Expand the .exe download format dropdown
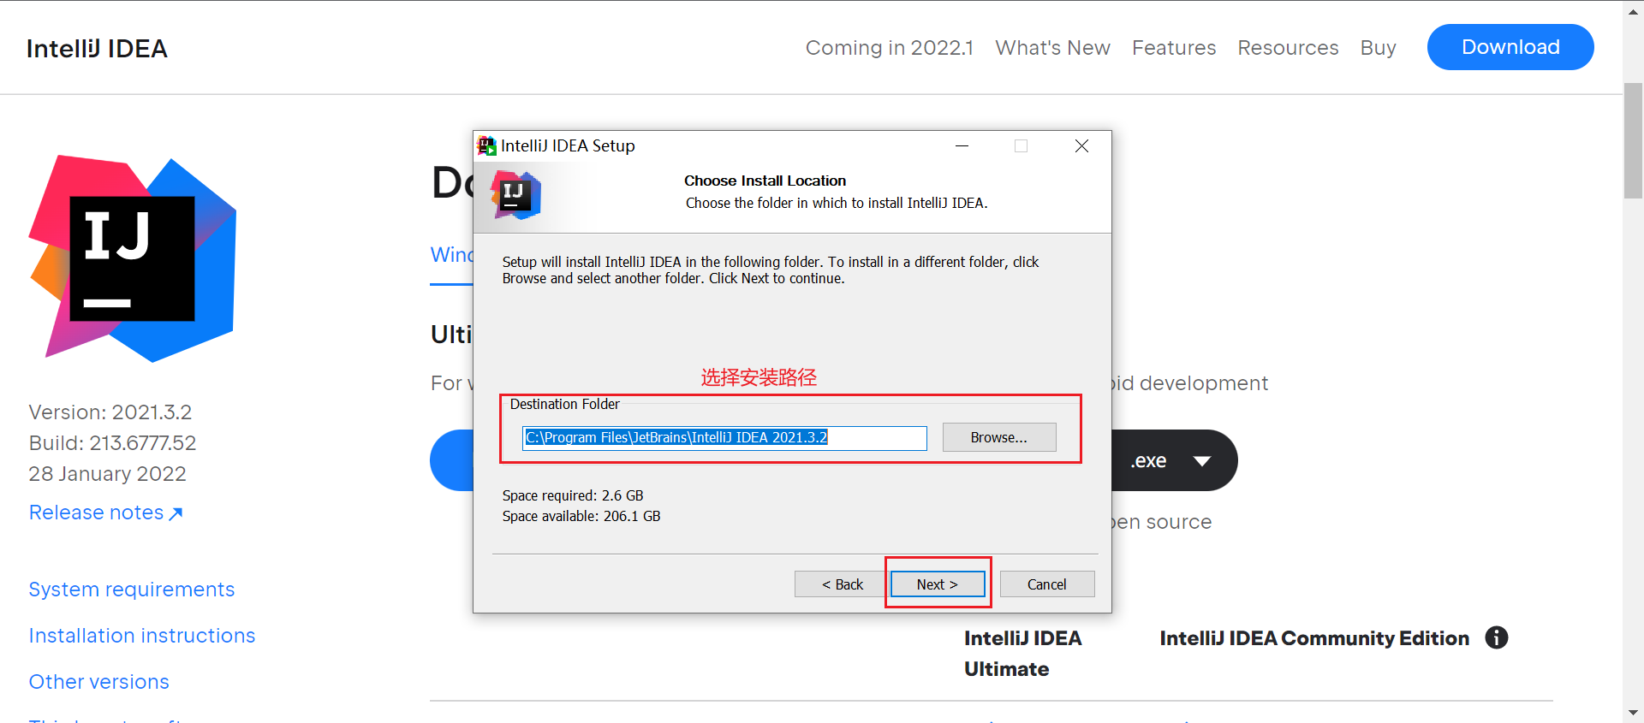The image size is (1644, 723). coord(1202,461)
